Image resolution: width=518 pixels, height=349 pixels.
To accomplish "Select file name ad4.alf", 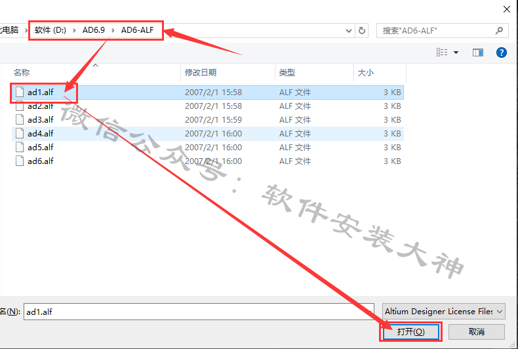I will (40, 134).
